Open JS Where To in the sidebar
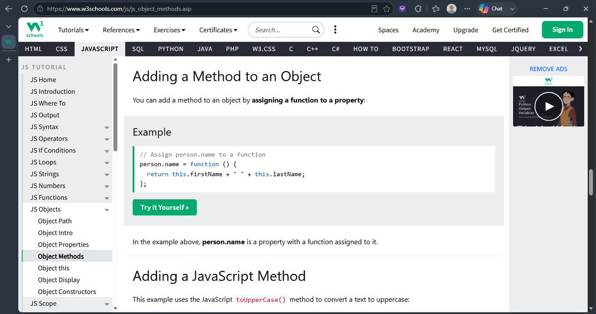This screenshot has width=596, height=314. (x=48, y=103)
